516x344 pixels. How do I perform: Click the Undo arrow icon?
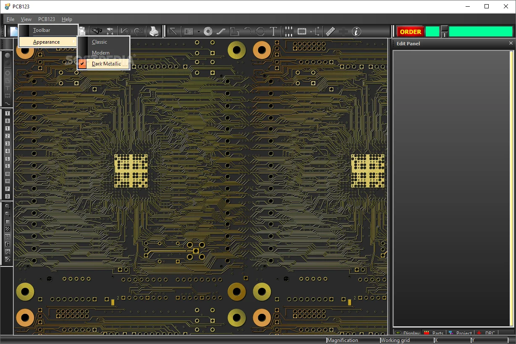125,31
